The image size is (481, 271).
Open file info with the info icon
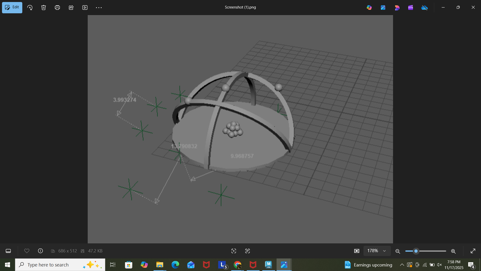click(40, 251)
